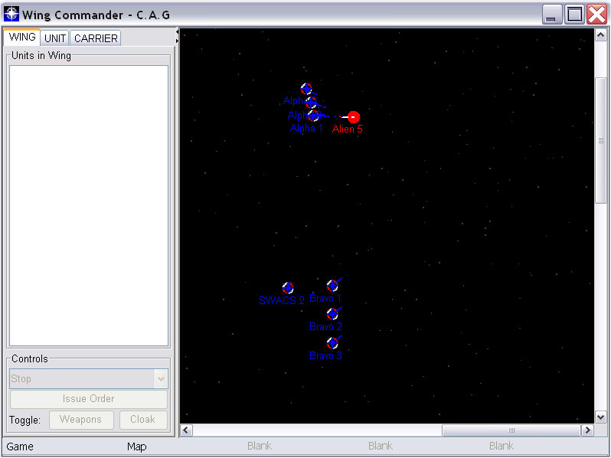Open the CARRIER tab
This screenshot has width=611, height=458.
tap(96, 38)
